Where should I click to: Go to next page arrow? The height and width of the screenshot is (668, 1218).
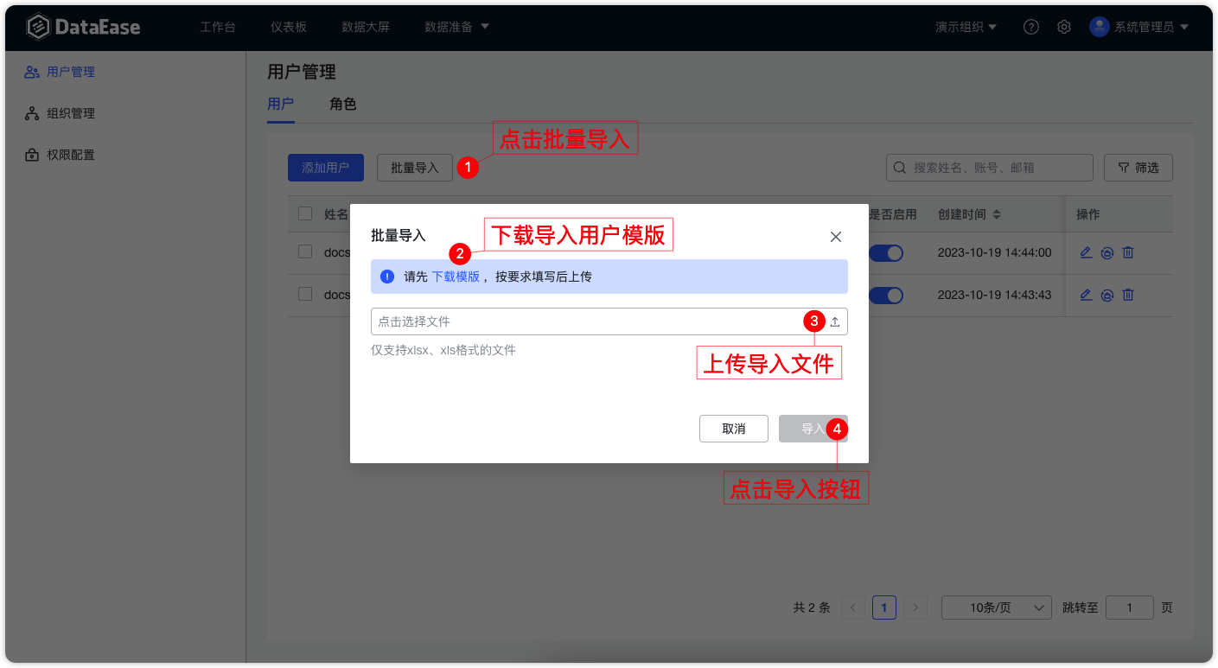[x=915, y=608]
